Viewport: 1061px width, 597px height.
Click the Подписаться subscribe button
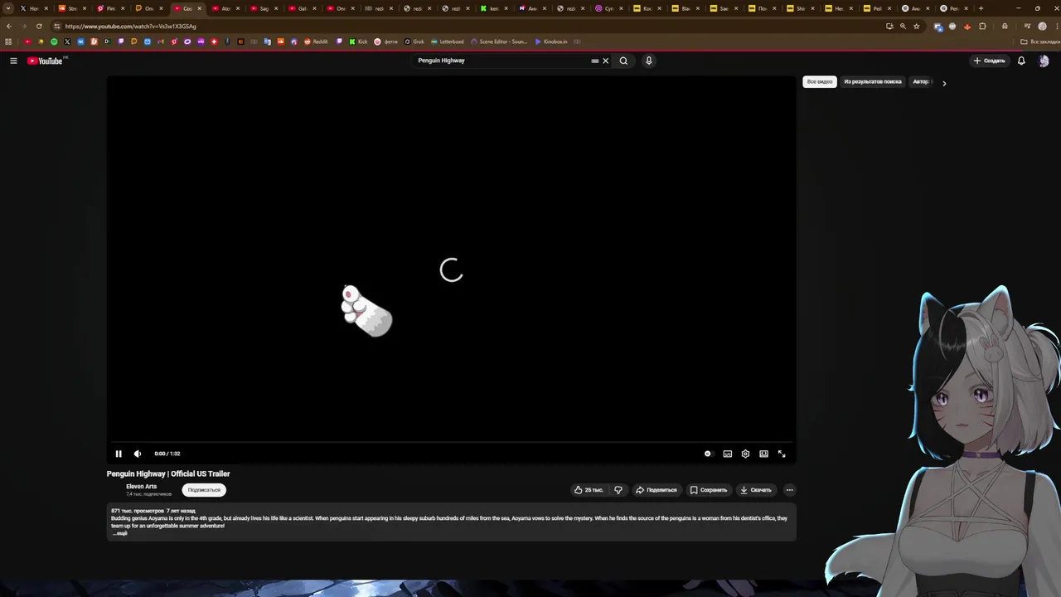point(204,490)
